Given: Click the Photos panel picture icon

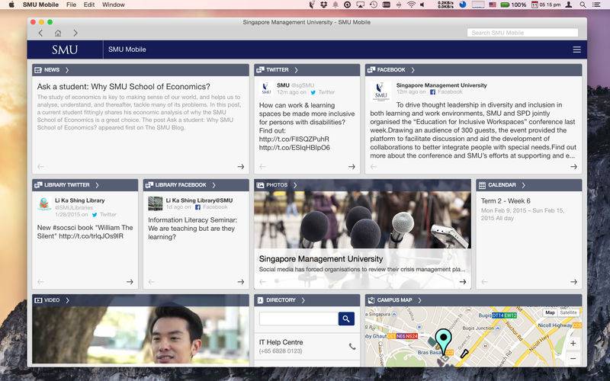Looking at the screenshot, I should 260,185.
